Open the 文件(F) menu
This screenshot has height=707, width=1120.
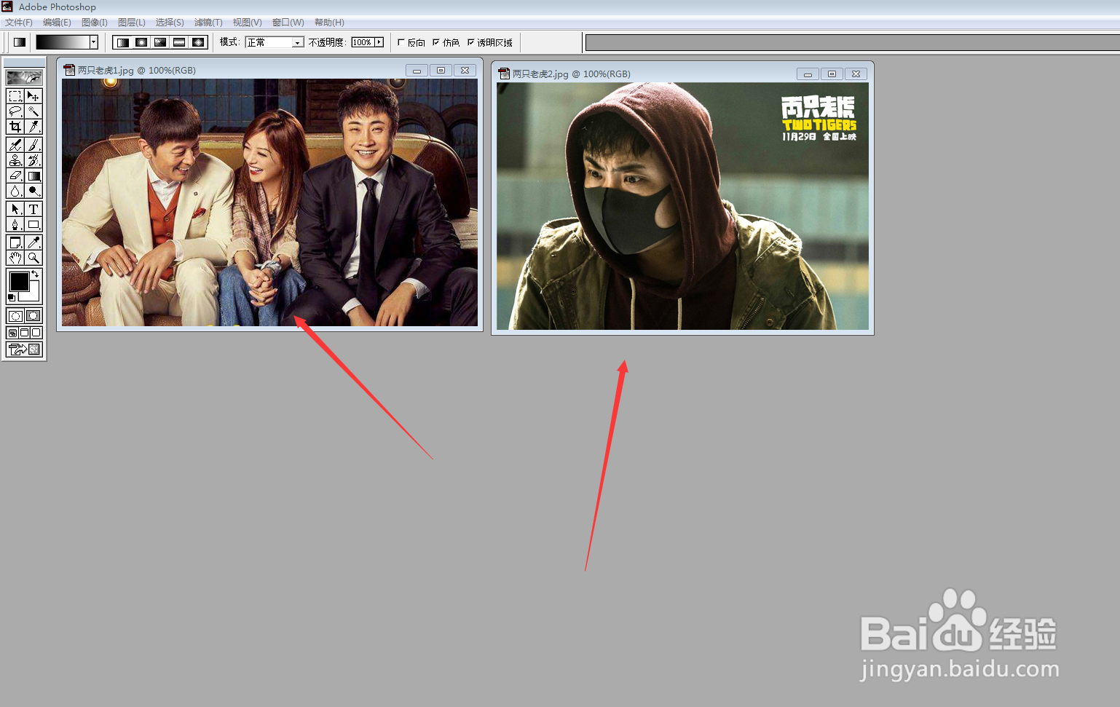pos(19,23)
